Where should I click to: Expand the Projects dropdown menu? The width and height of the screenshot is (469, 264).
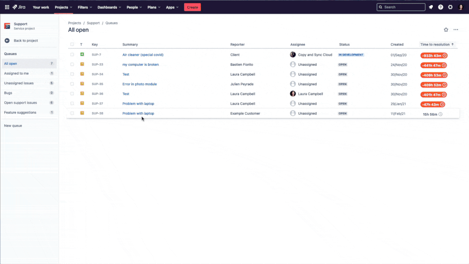click(x=63, y=7)
